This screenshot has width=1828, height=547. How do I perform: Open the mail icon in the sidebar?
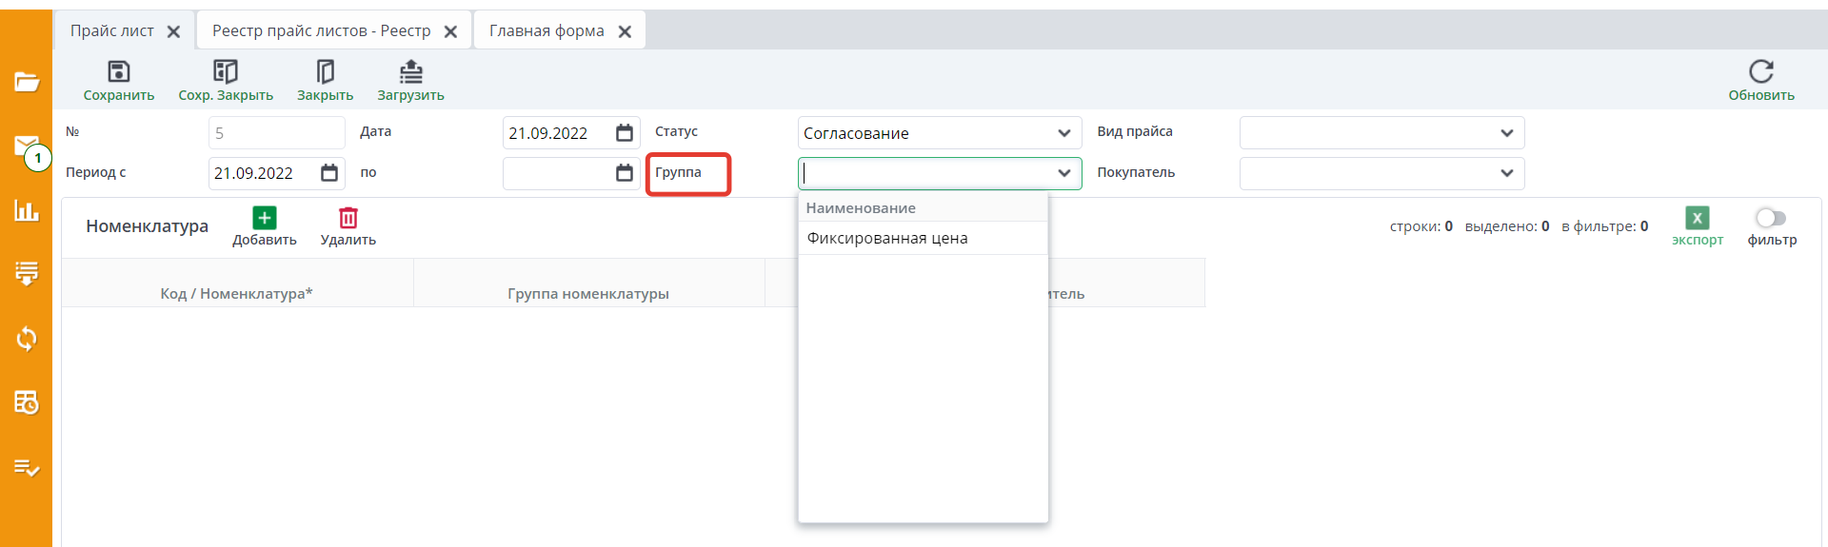point(26,147)
